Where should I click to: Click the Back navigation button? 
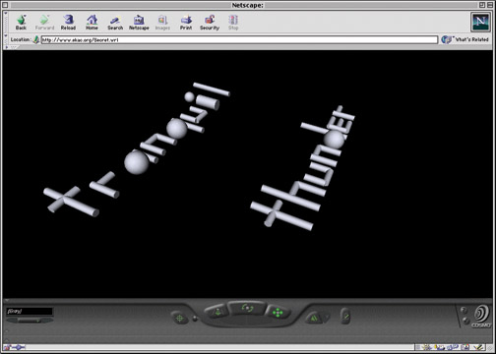pos(21,23)
